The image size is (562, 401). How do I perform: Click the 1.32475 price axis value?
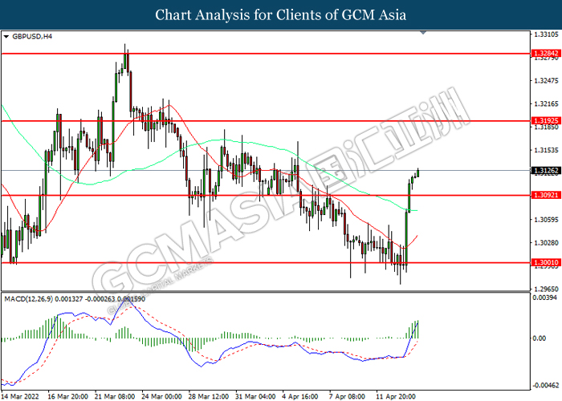[546, 80]
